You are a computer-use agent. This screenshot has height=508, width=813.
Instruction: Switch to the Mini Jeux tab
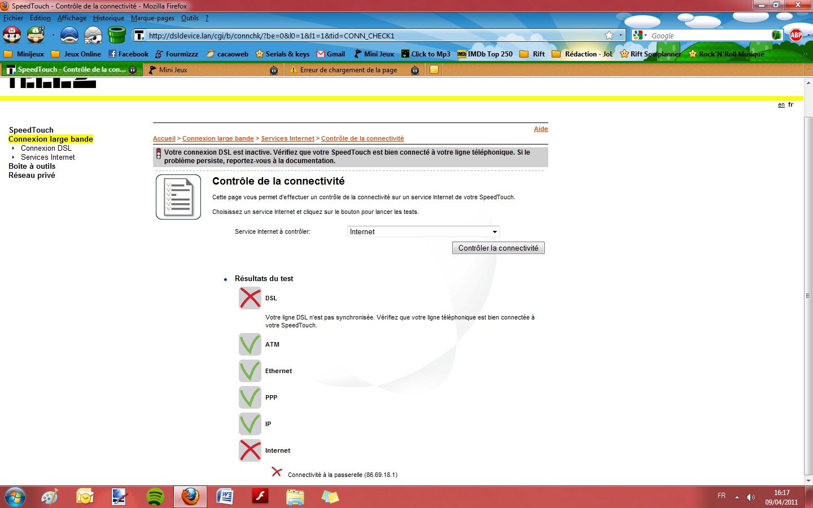[213, 70]
